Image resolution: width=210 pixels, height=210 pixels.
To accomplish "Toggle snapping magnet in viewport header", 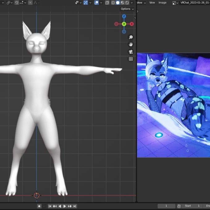I will tap(16, 3).
